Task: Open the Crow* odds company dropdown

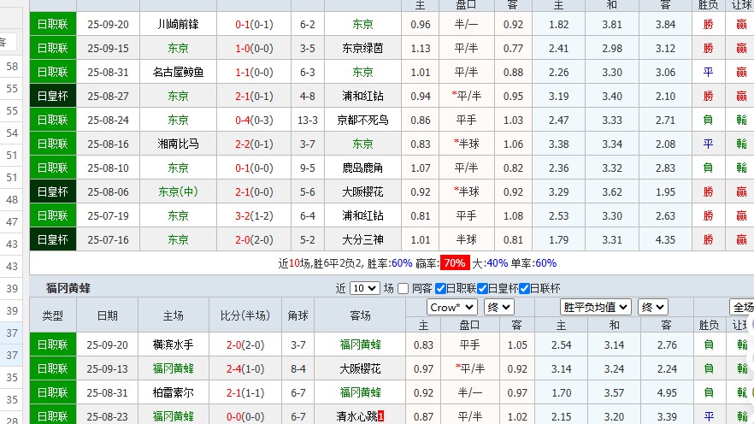Action: coord(452,307)
